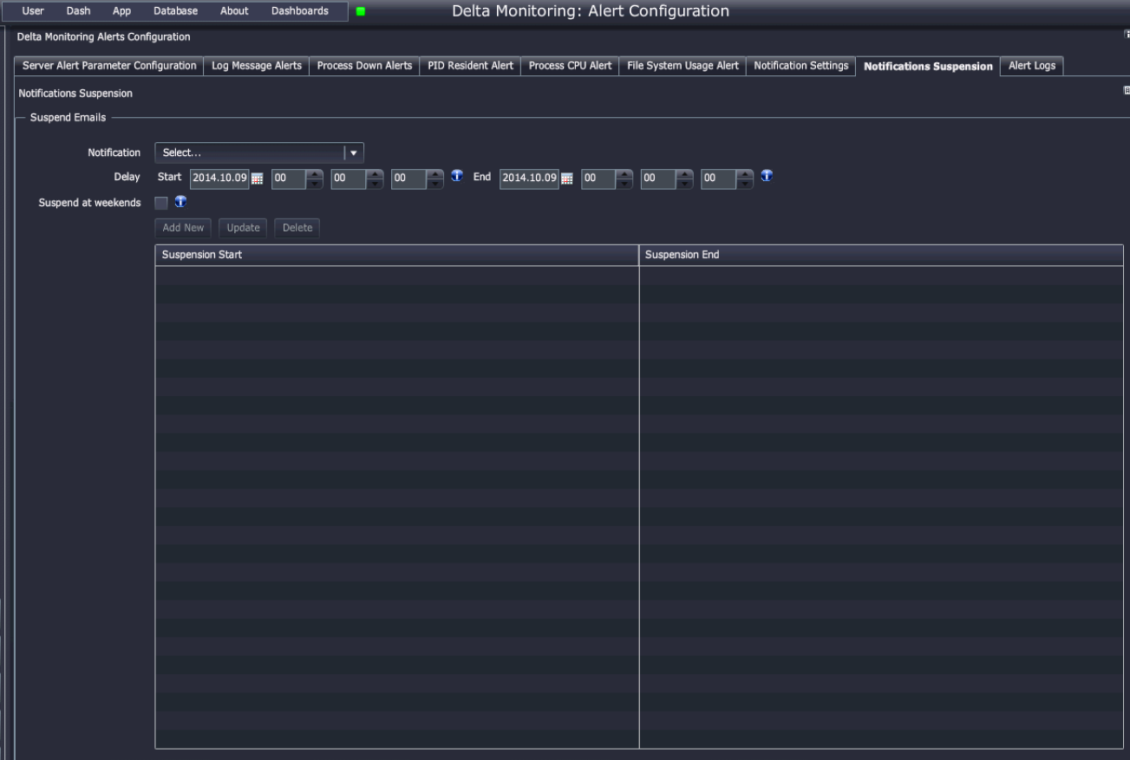This screenshot has height=760, width=1130.
Task: Increase the End seconds stepper
Action: tap(746, 174)
